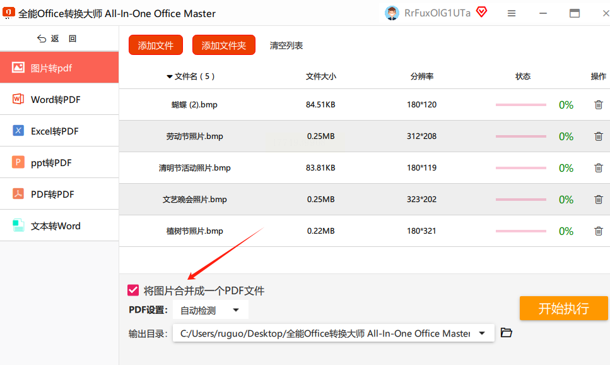This screenshot has width=610, height=365.
Task: Click the 图片转pdf picture icon
Action: pyautogui.click(x=18, y=68)
